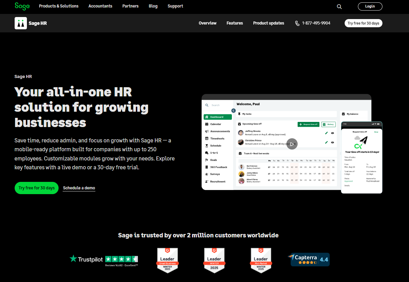
Task: Open the Accountants menu item
Action: [100, 6]
